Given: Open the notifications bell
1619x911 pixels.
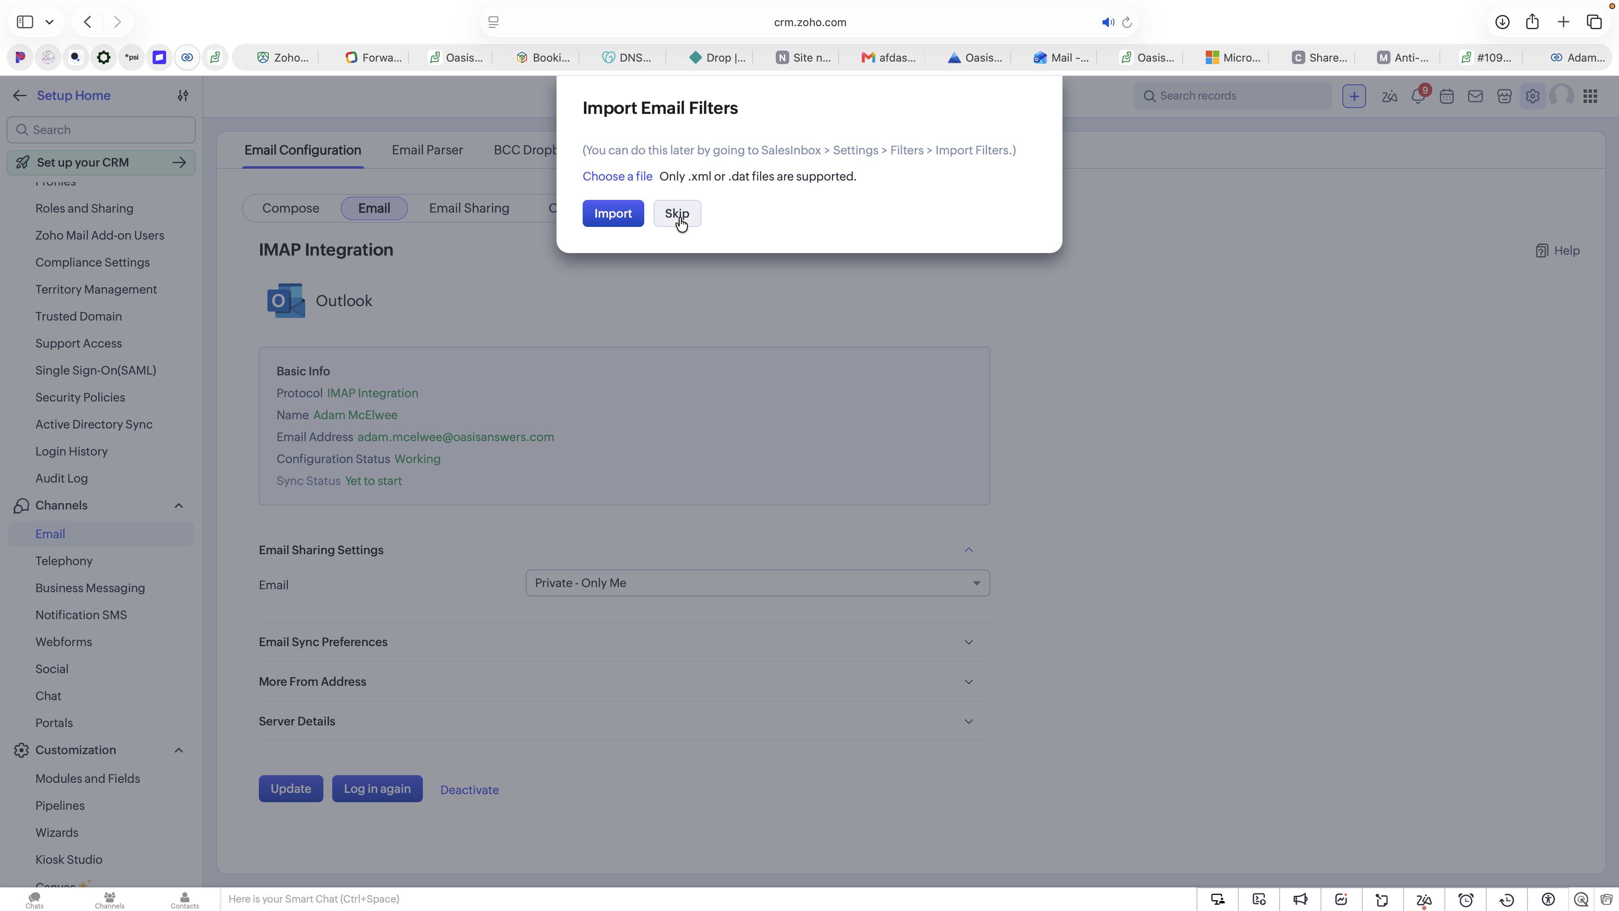Looking at the screenshot, I should (x=1418, y=96).
